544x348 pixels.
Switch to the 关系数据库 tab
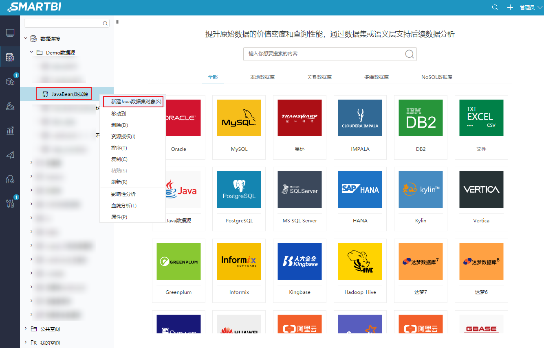point(319,77)
